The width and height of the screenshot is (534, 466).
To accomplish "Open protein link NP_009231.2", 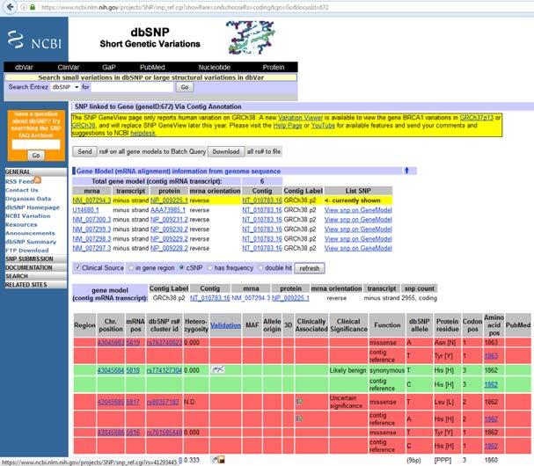I will pyautogui.click(x=169, y=220).
